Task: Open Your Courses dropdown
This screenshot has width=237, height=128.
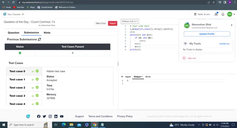Action: (14, 14)
